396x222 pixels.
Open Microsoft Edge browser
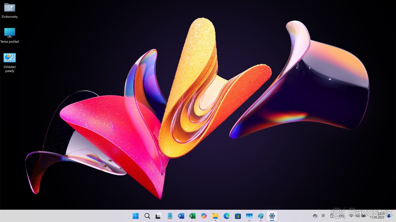[x=226, y=216]
